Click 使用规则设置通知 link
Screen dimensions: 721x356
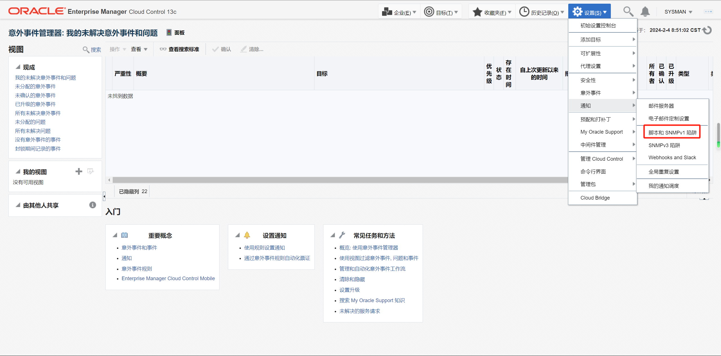264,248
